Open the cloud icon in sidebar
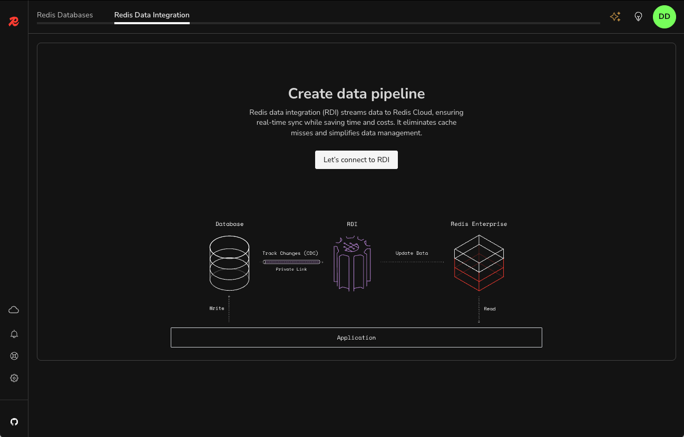Image resolution: width=684 pixels, height=437 pixels. click(14, 310)
